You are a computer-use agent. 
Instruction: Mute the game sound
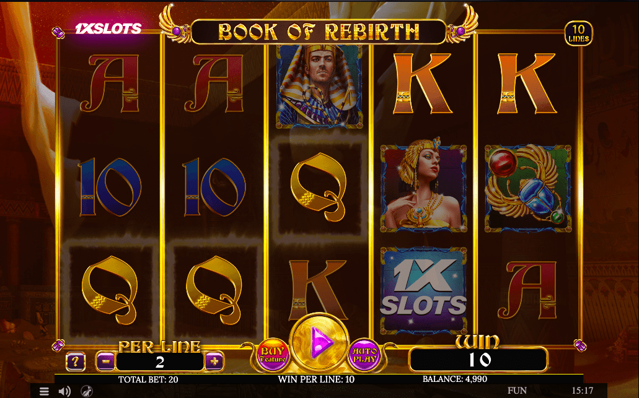[x=64, y=391]
